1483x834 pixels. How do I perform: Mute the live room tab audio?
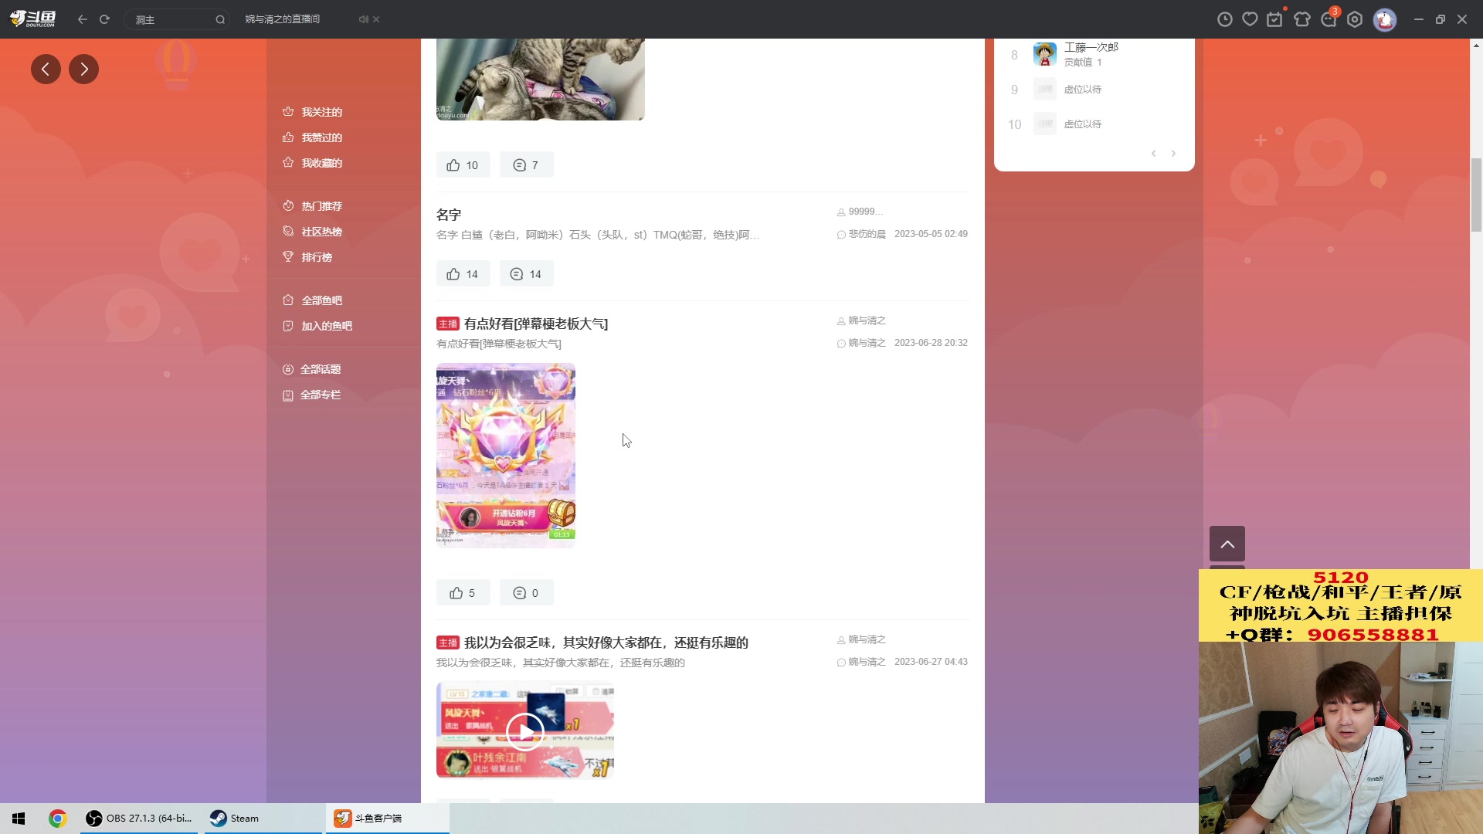[363, 19]
